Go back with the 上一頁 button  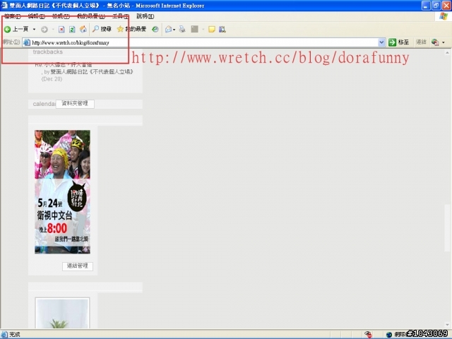point(16,29)
